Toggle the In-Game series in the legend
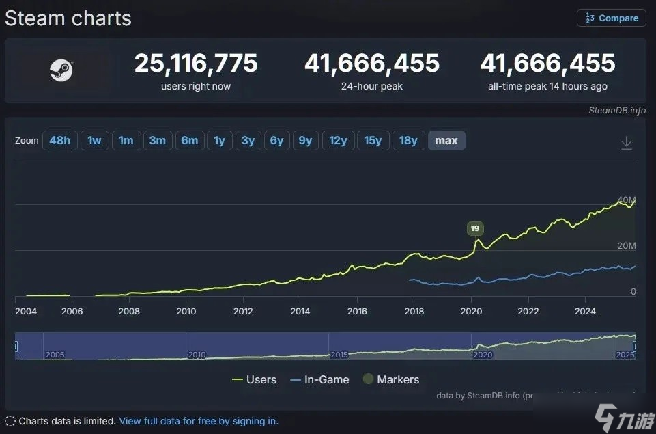 point(319,379)
